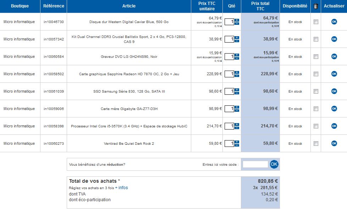Click article 'SSD Samsung Série 830, 128 Go, SATA III'

pyautogui.click(x=129, y=91)
